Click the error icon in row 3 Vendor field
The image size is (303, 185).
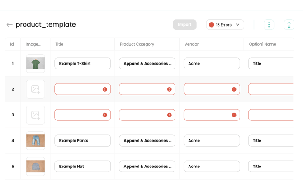click(234, 115)
